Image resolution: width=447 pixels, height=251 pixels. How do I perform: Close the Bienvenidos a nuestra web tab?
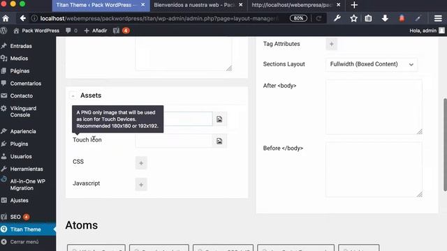(x=240, y=5)
